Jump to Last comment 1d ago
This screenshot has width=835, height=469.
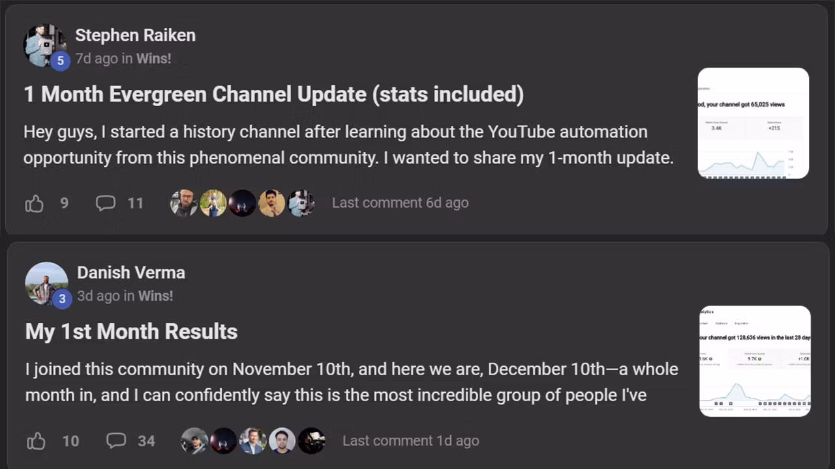pyautogui.click(x=410, y=441)
